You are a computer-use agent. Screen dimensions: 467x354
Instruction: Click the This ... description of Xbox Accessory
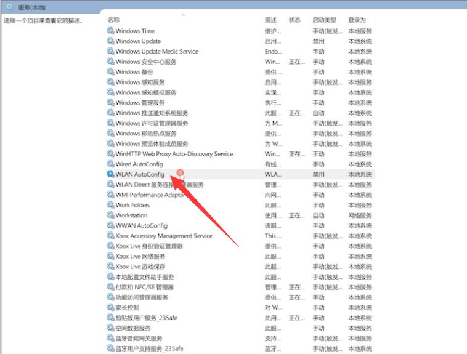[273, 236]
